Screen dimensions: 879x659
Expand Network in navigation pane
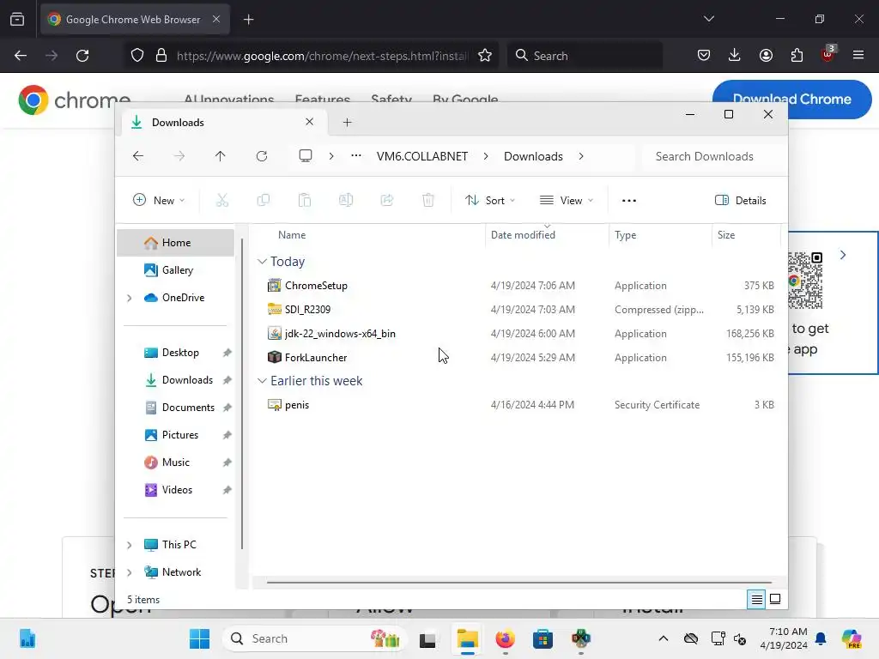[x=130, y=572]
